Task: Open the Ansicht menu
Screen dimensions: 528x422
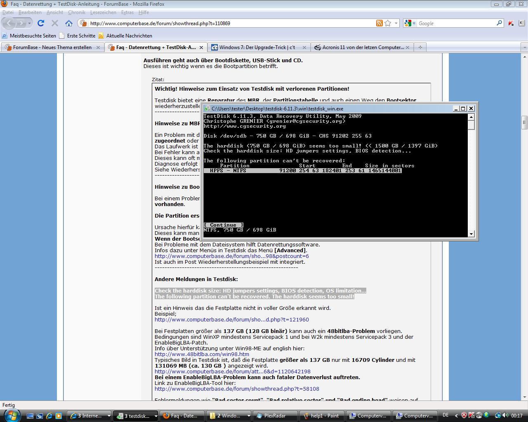Action: click(x=54, y=12)
